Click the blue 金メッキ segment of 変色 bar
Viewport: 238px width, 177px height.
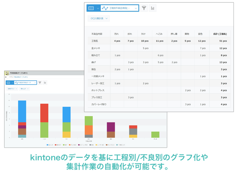(22, 111)
